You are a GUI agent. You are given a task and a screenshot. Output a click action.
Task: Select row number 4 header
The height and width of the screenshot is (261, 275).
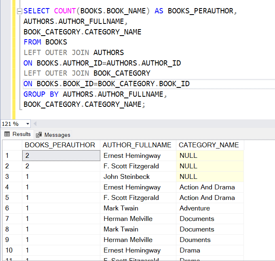click(12, 187)
